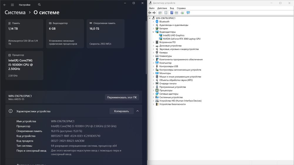Screen dimensions: 294x165
Task: Expand the Системные устройства node
Action: click(x=153, y=97)
